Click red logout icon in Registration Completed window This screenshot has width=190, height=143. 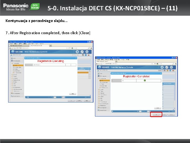pos(173,70)
